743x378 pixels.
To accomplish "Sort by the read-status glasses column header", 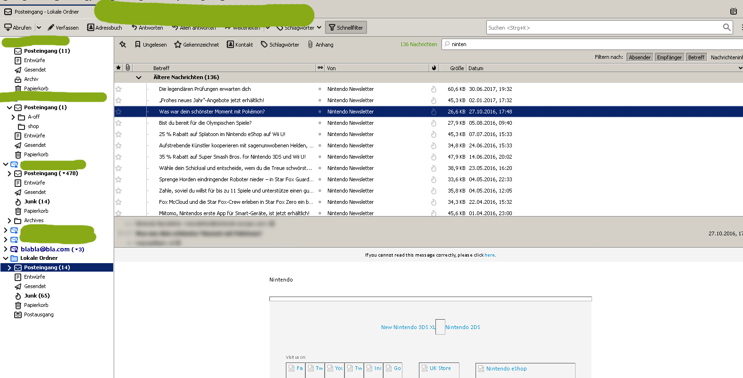I will (320, 68).
